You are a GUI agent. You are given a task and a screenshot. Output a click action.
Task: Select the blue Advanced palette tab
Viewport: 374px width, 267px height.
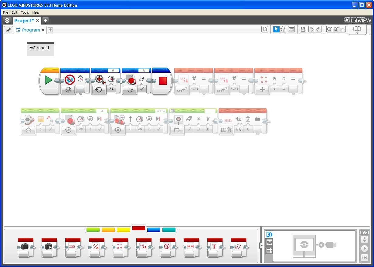153,230
